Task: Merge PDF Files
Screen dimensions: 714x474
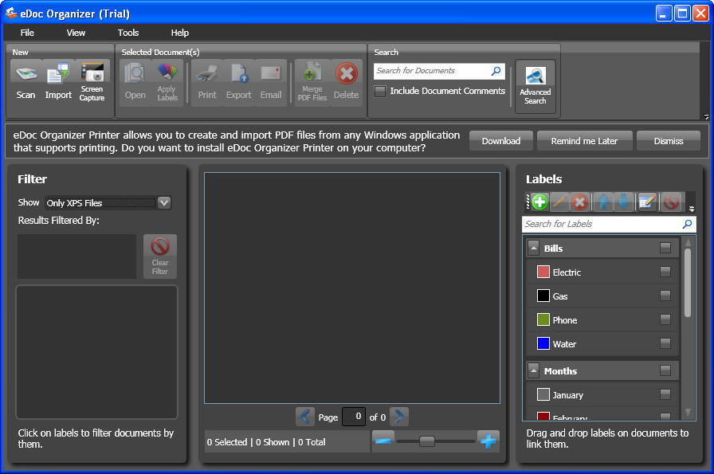Action: (312, 82)
